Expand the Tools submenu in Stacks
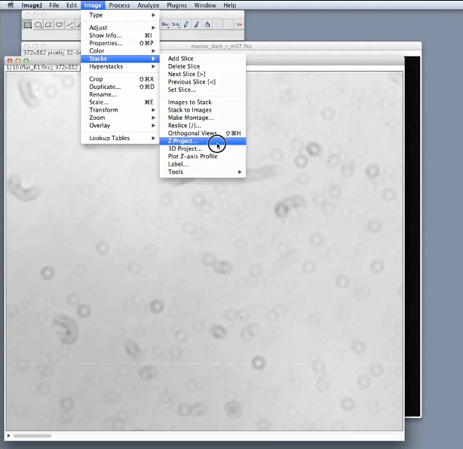 point(203,172)
